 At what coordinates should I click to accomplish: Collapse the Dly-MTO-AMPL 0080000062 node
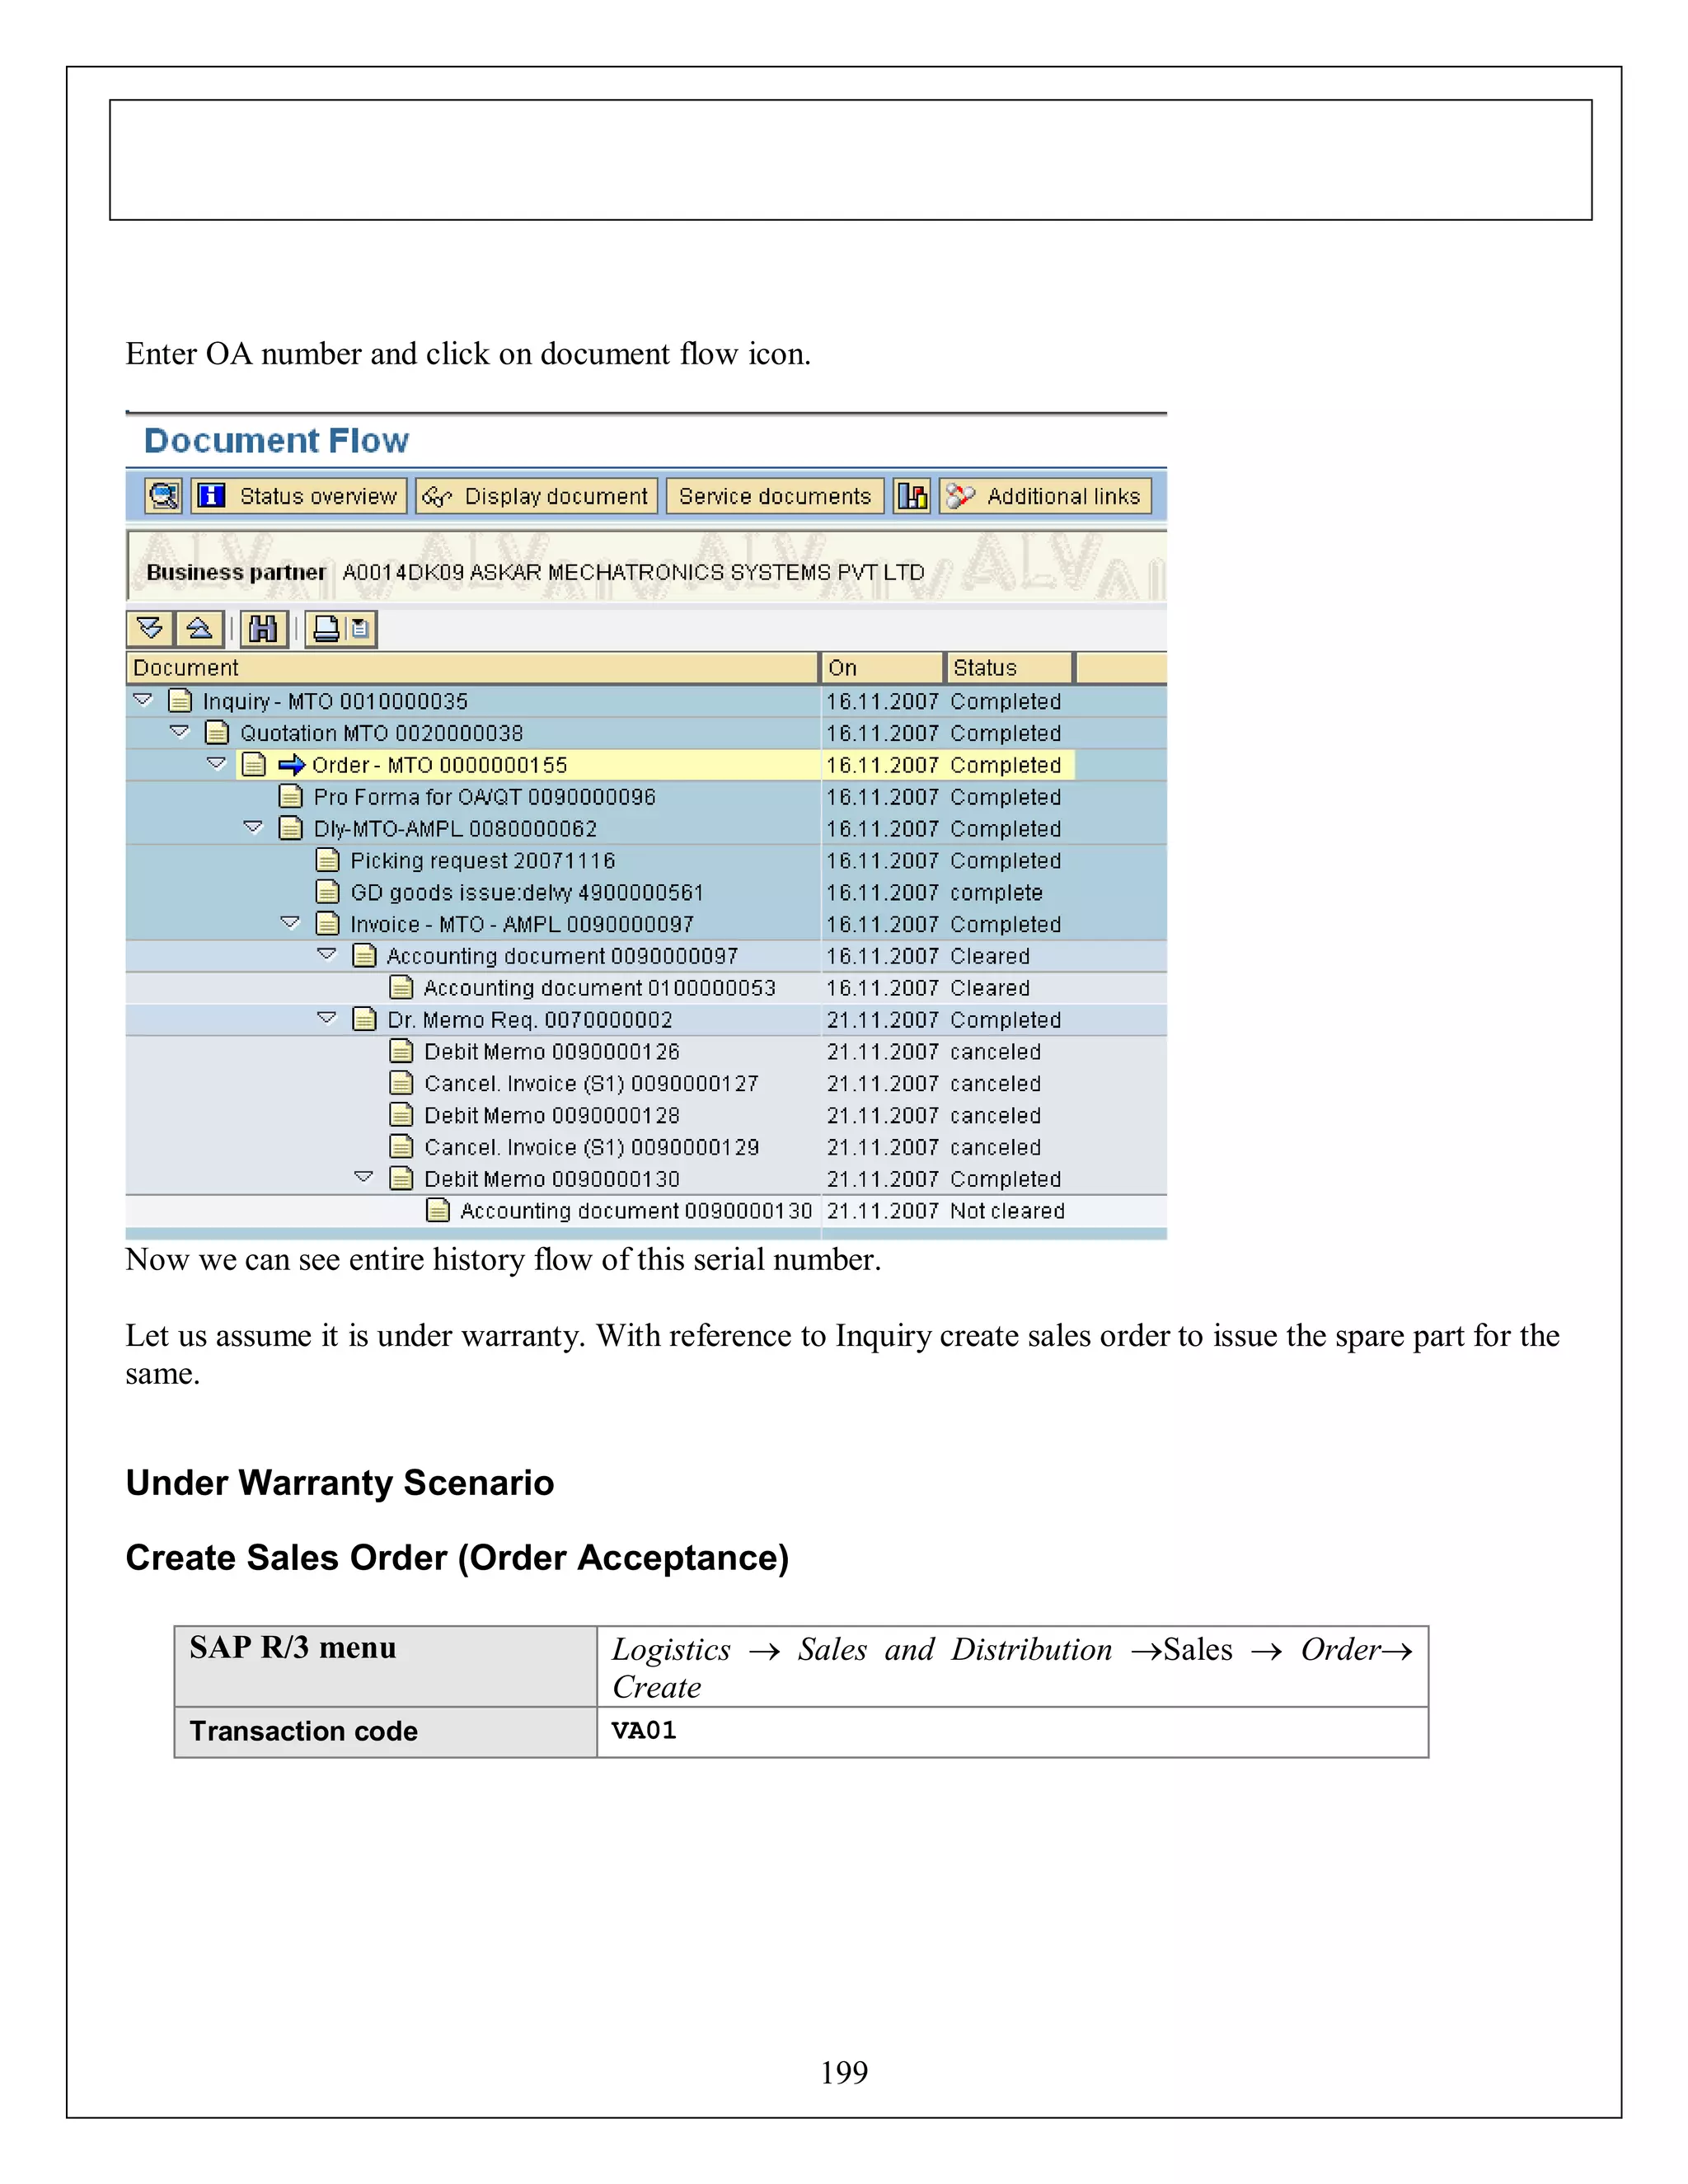(x=253, y=828)
